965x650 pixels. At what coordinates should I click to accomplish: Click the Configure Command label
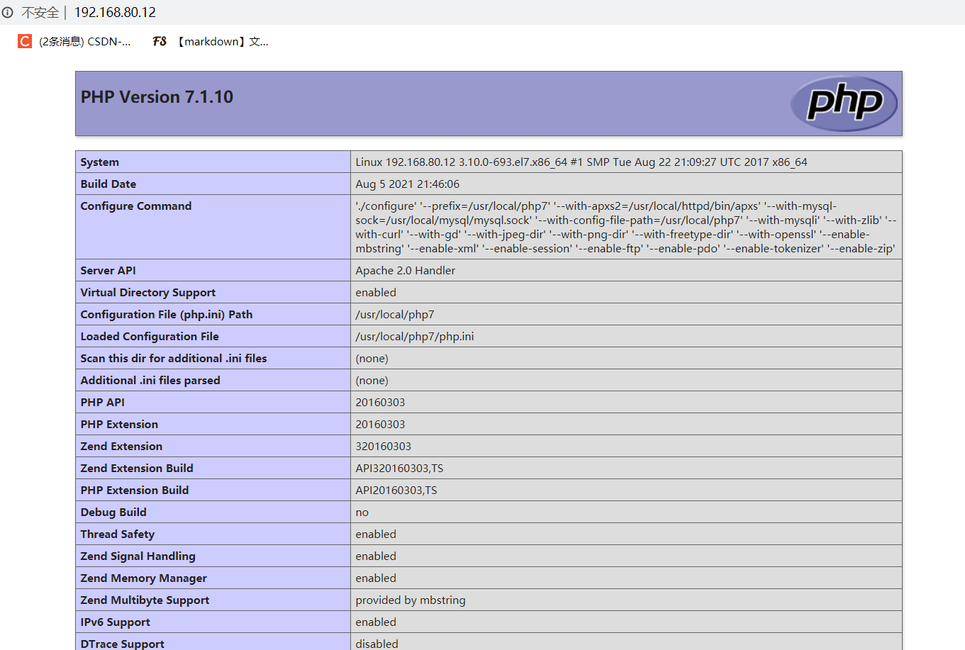(x=136, y=206)
